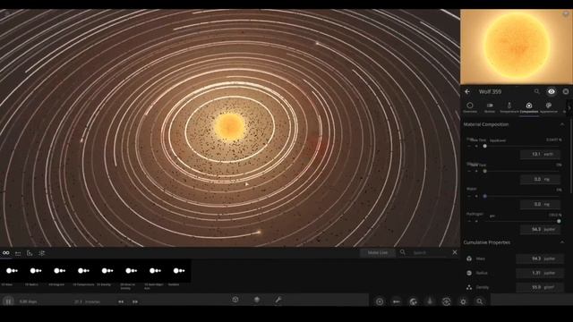The image size is (573, 322).
Task: Edit the cumulative Mass value field
Action: tap(540, 258)
